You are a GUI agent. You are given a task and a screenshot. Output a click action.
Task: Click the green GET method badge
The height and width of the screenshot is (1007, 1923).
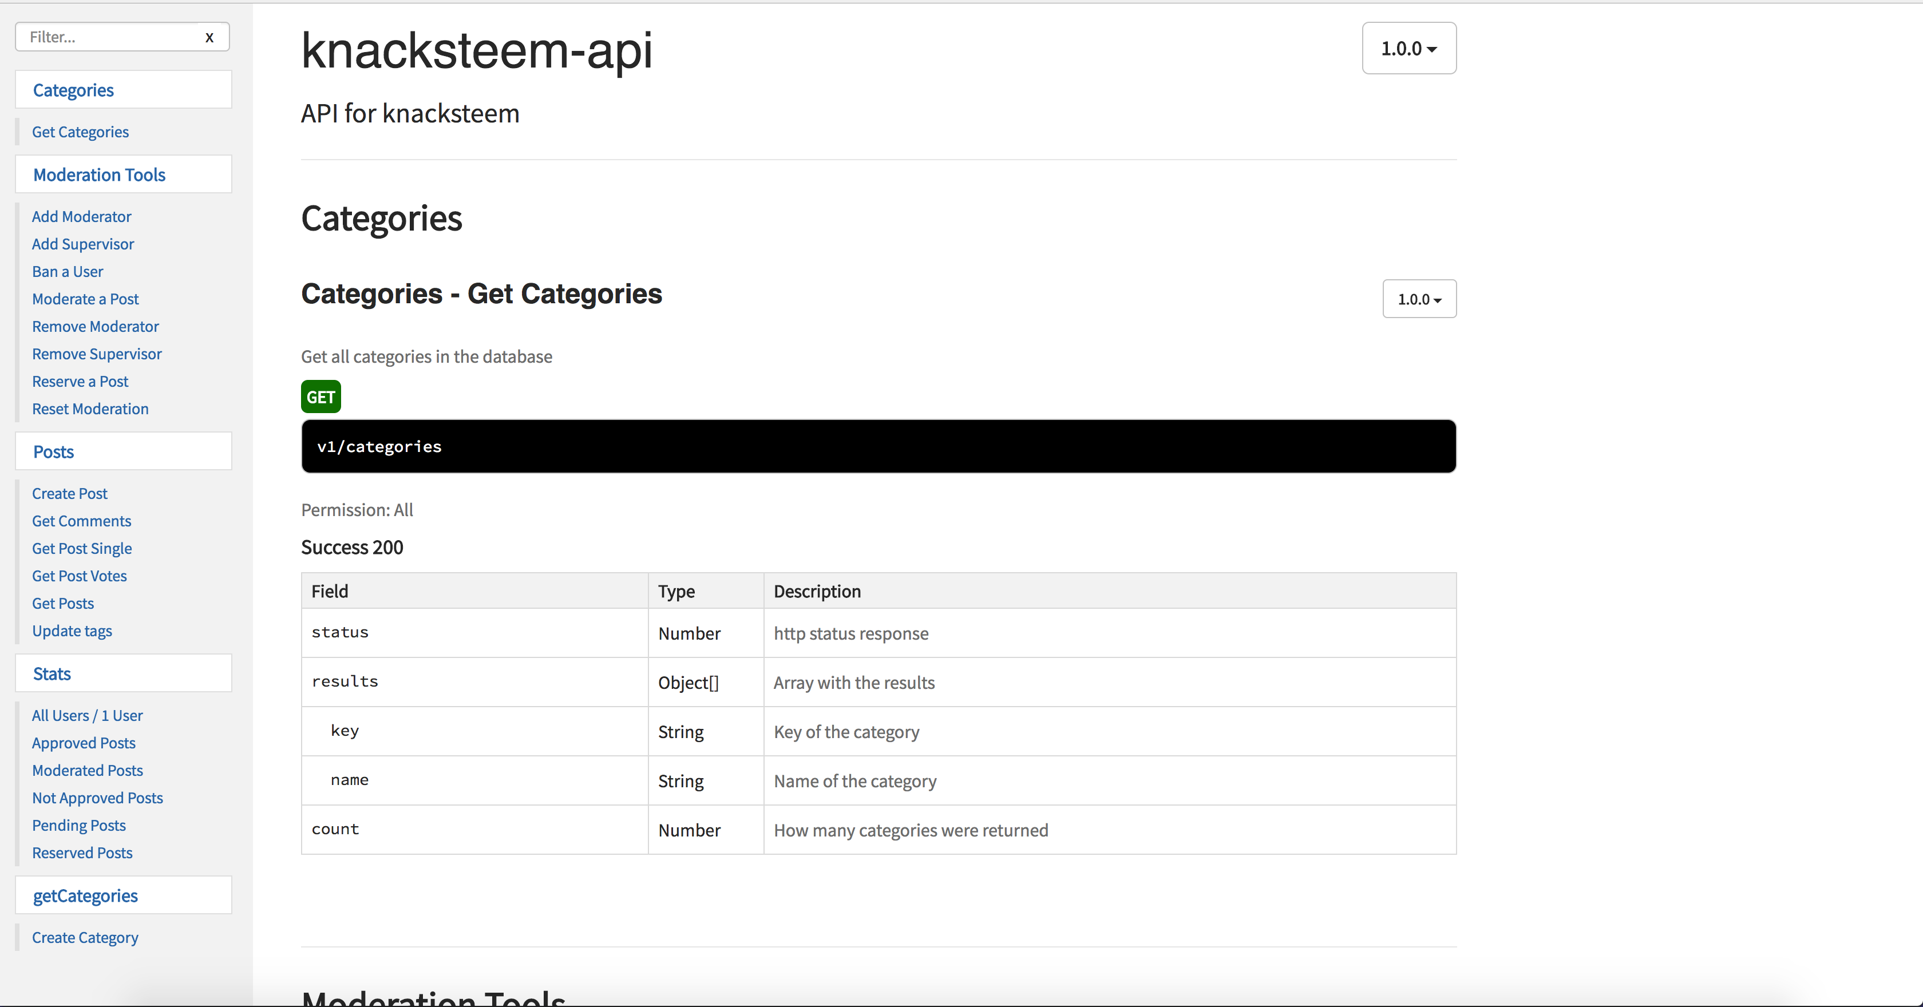click(x=320, y=397)
